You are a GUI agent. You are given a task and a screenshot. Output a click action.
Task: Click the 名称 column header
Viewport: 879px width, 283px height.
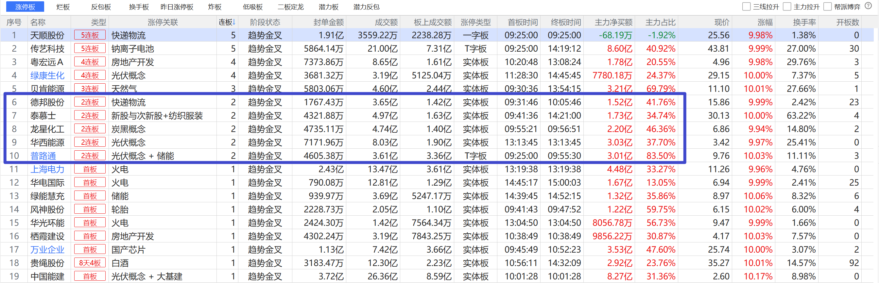click(38, 22)
